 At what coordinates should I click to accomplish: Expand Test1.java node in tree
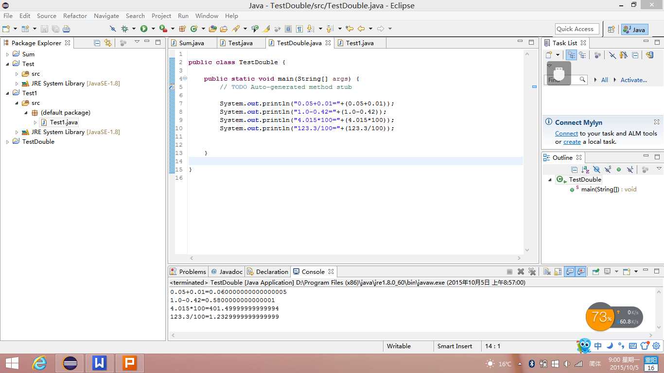pyautogui.click(x=35, y=122)
